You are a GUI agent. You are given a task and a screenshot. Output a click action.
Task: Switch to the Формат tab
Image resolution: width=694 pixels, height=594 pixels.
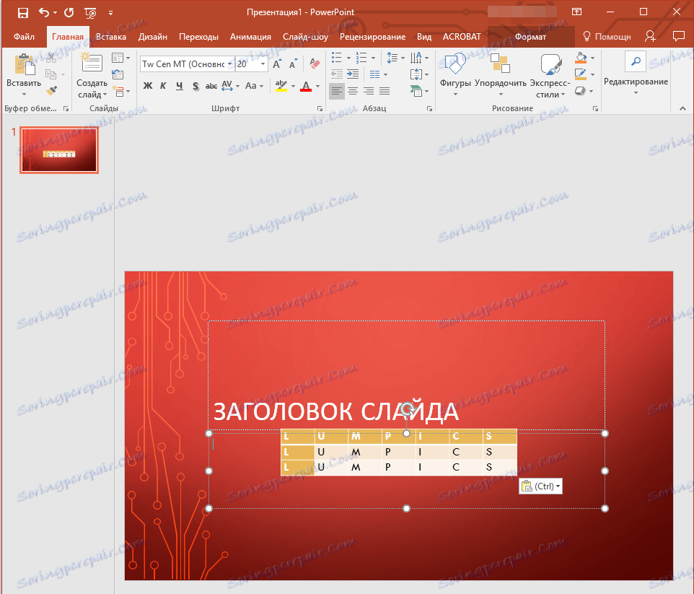530,37
